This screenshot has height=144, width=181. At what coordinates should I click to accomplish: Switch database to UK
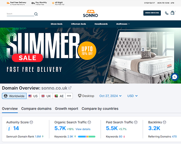[46, 96]
